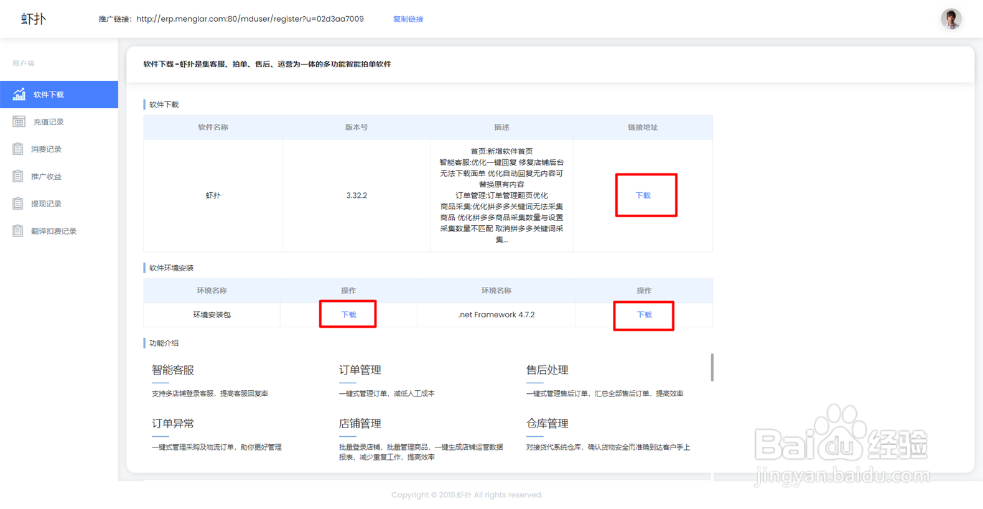This screenshot has height=509, width=983.
Task: Click the 售后处理 feature heading
Action: pyautogui.click(x=547, y=370)
